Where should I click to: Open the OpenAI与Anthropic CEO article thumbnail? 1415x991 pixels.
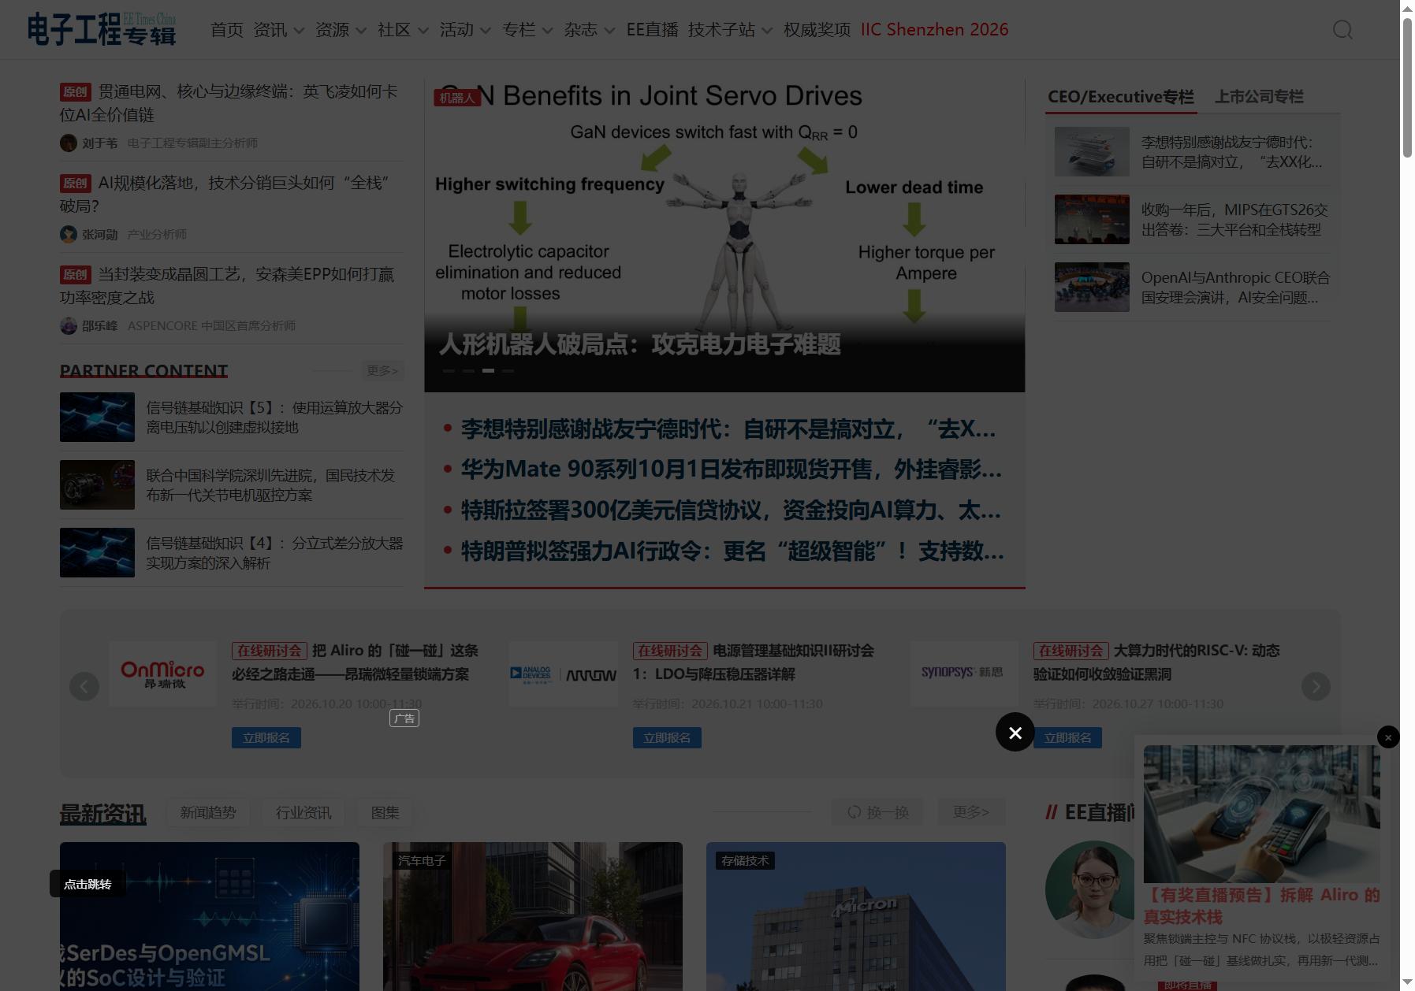pos(1092,287)
